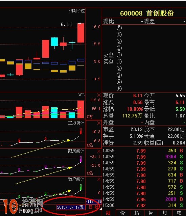Click the stock title 600008 首创股份
The height and width of the screenshot is (216, 186).
coord(147,13)
